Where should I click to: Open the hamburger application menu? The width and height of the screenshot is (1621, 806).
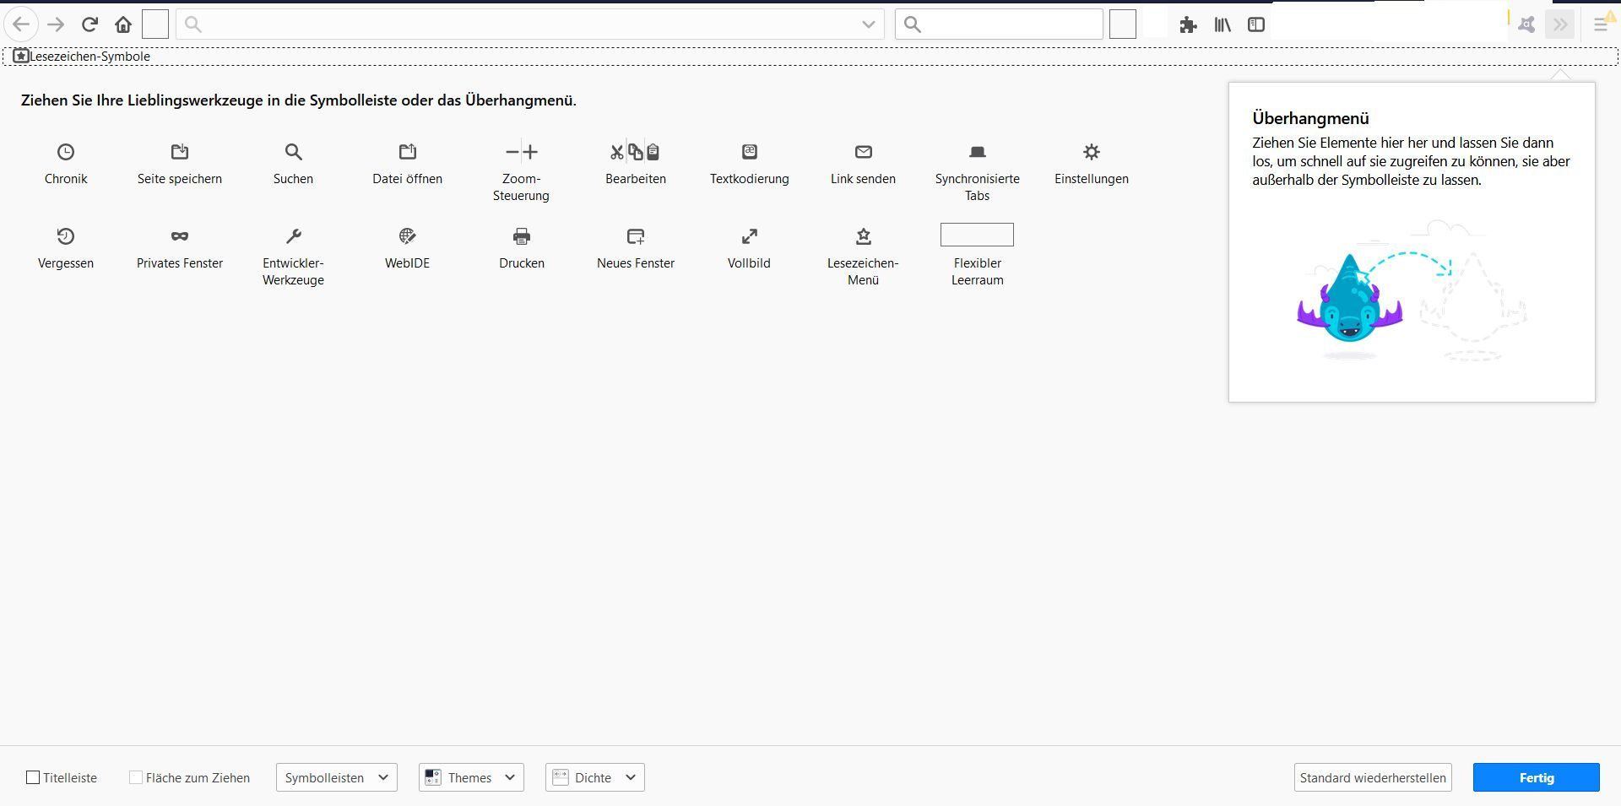(1601, 24)
